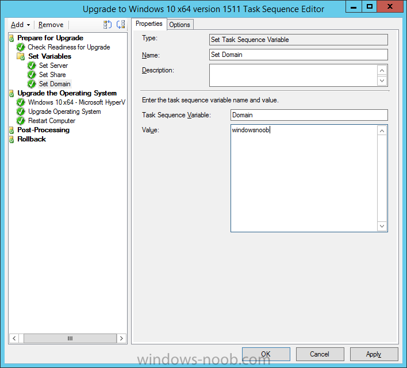The height and width of the screenshot is (368, 407).
Task: Click the Rollback group icon
Action: coord(11,140)
